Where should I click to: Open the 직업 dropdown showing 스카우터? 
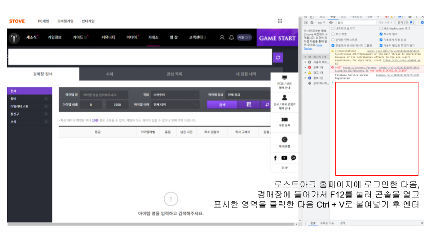(x=175, y=95)
